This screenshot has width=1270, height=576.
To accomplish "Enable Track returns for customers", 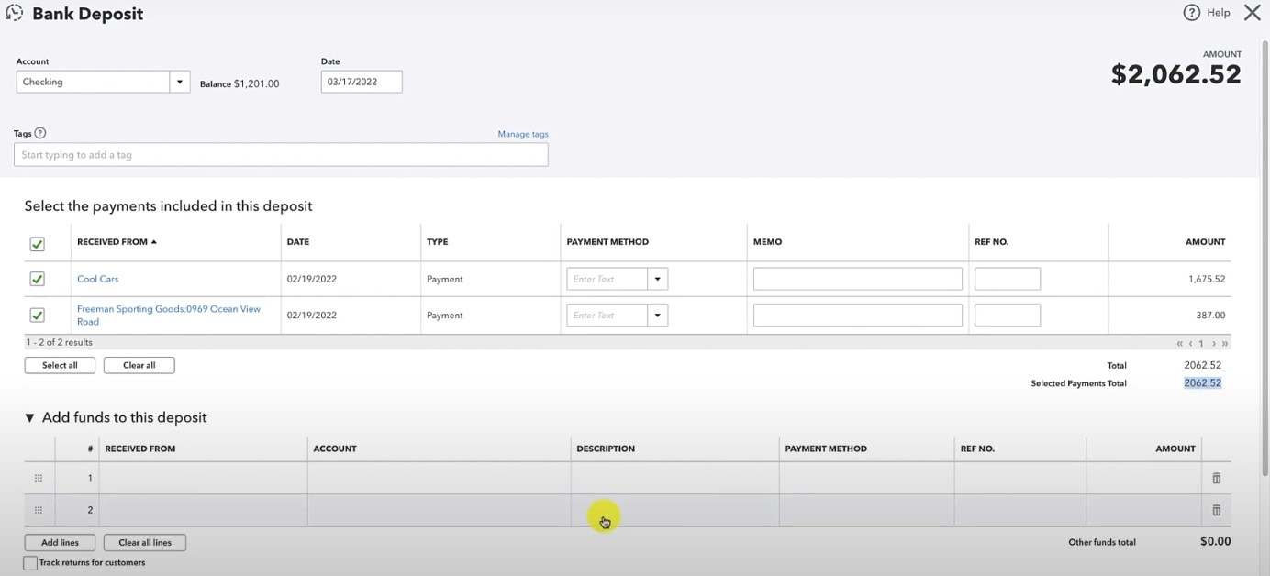I will click(30, 563).
